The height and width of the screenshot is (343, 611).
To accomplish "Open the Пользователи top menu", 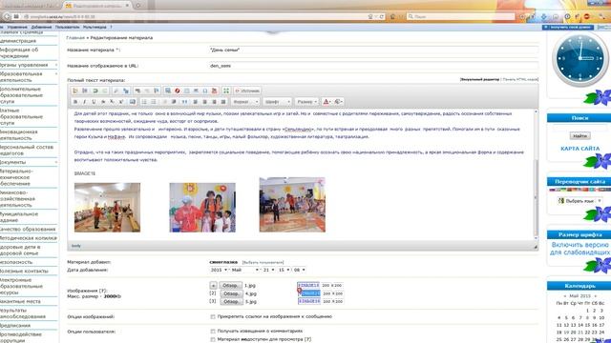I will point(68,28).
